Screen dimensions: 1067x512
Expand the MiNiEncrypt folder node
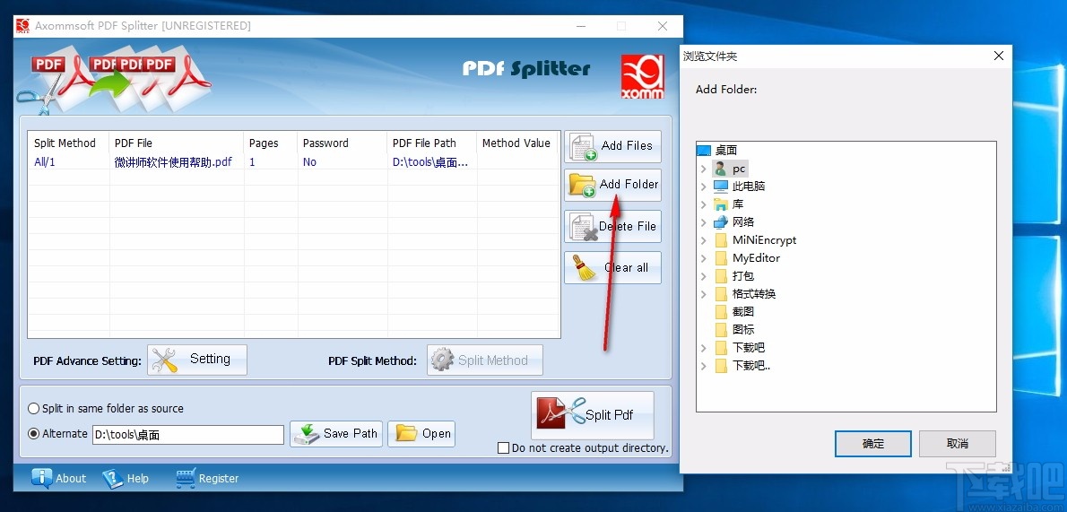tap(704, 239)
